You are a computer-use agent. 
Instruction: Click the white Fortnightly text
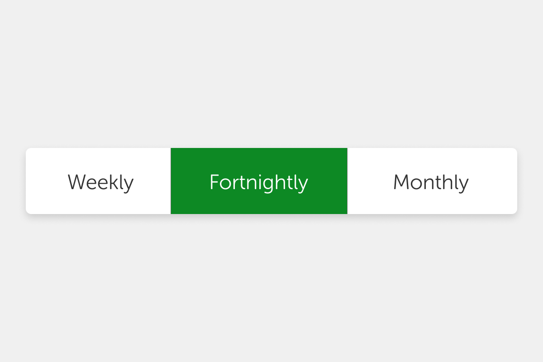click(259, 182)
